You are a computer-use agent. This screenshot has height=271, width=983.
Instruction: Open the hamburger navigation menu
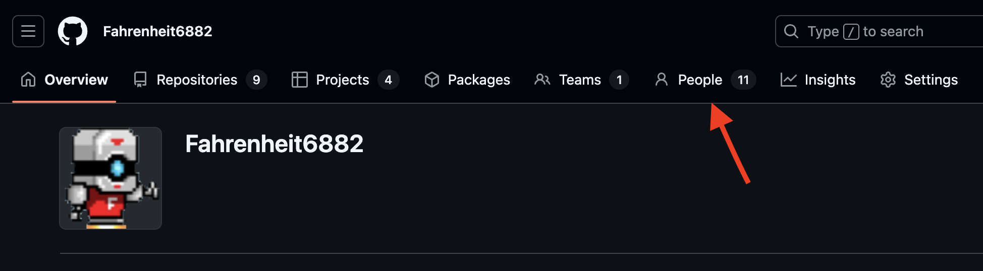pos(28,31)
